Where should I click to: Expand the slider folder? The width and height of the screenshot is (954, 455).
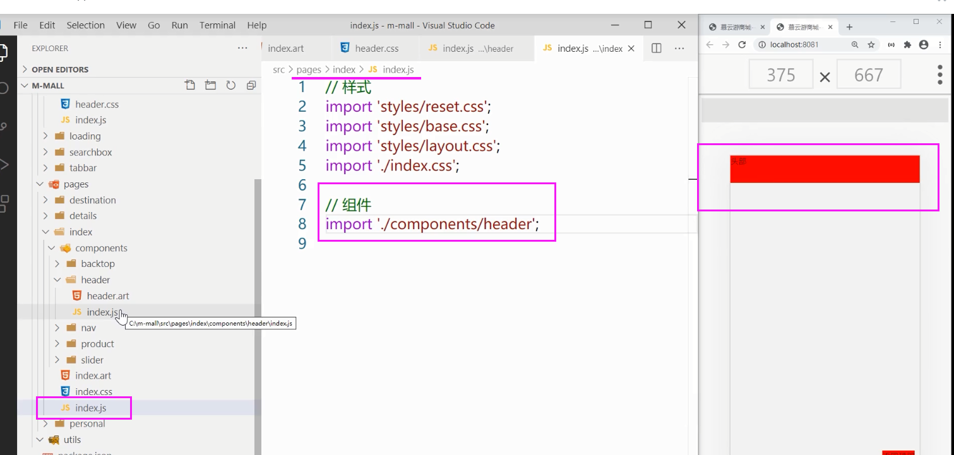92,360
